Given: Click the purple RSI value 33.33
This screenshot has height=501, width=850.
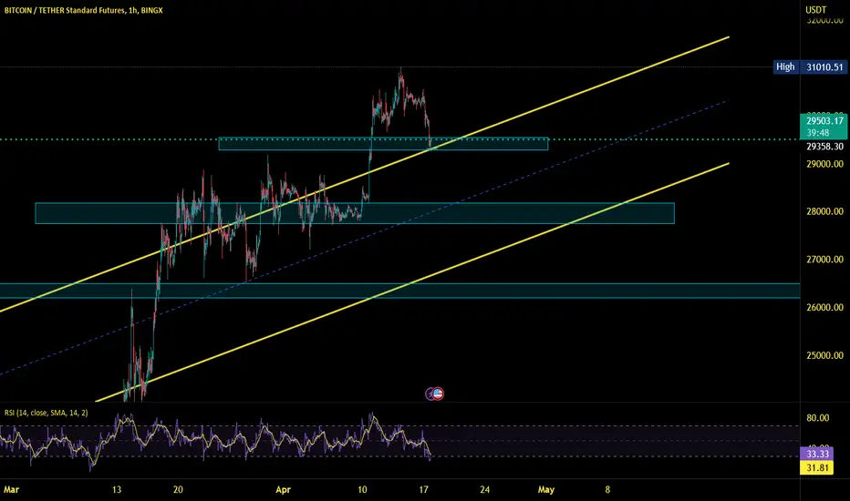Looking at the screenshot, I should (x=817, y=454).
